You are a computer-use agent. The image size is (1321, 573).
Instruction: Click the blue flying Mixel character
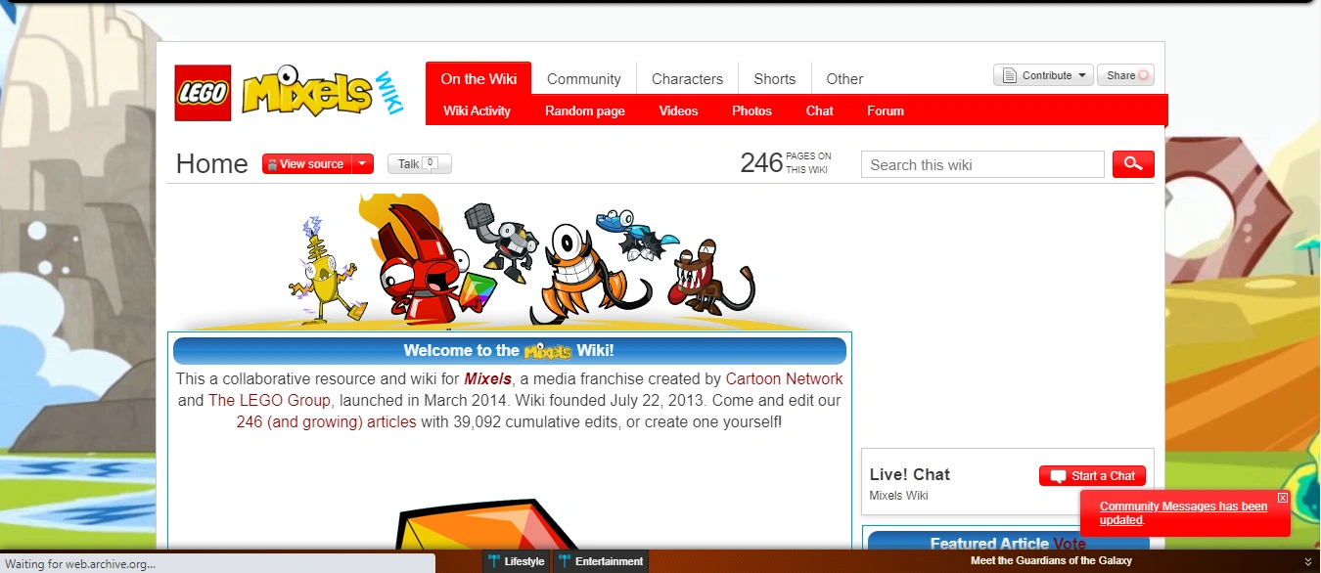[637, 235]
